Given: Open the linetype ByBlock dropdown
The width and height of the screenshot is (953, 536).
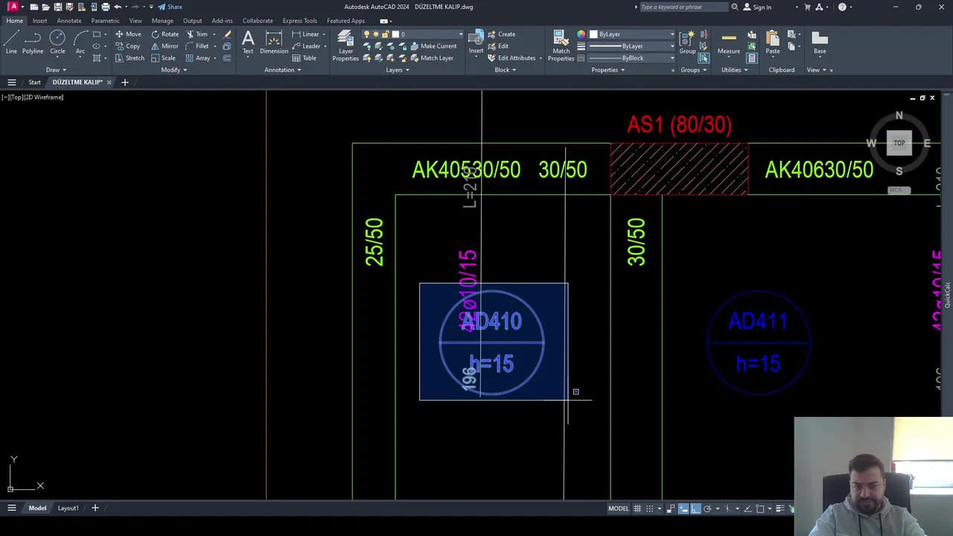Looking at the screenshot, I should tap(632, 58).
